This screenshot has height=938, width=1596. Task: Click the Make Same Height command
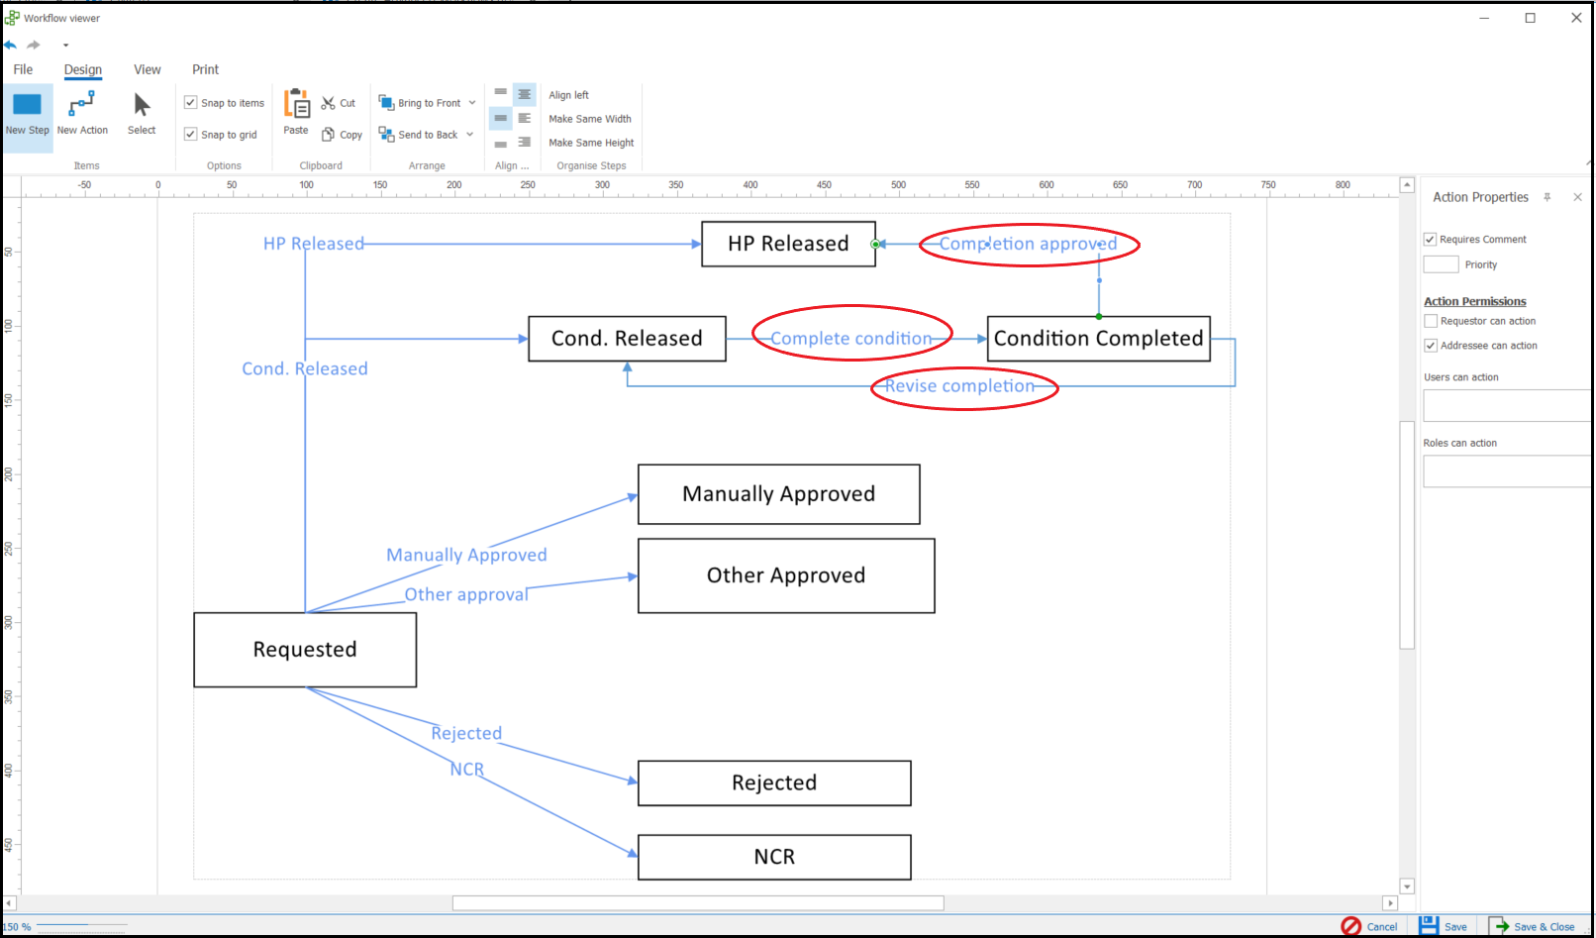(591, 143)
